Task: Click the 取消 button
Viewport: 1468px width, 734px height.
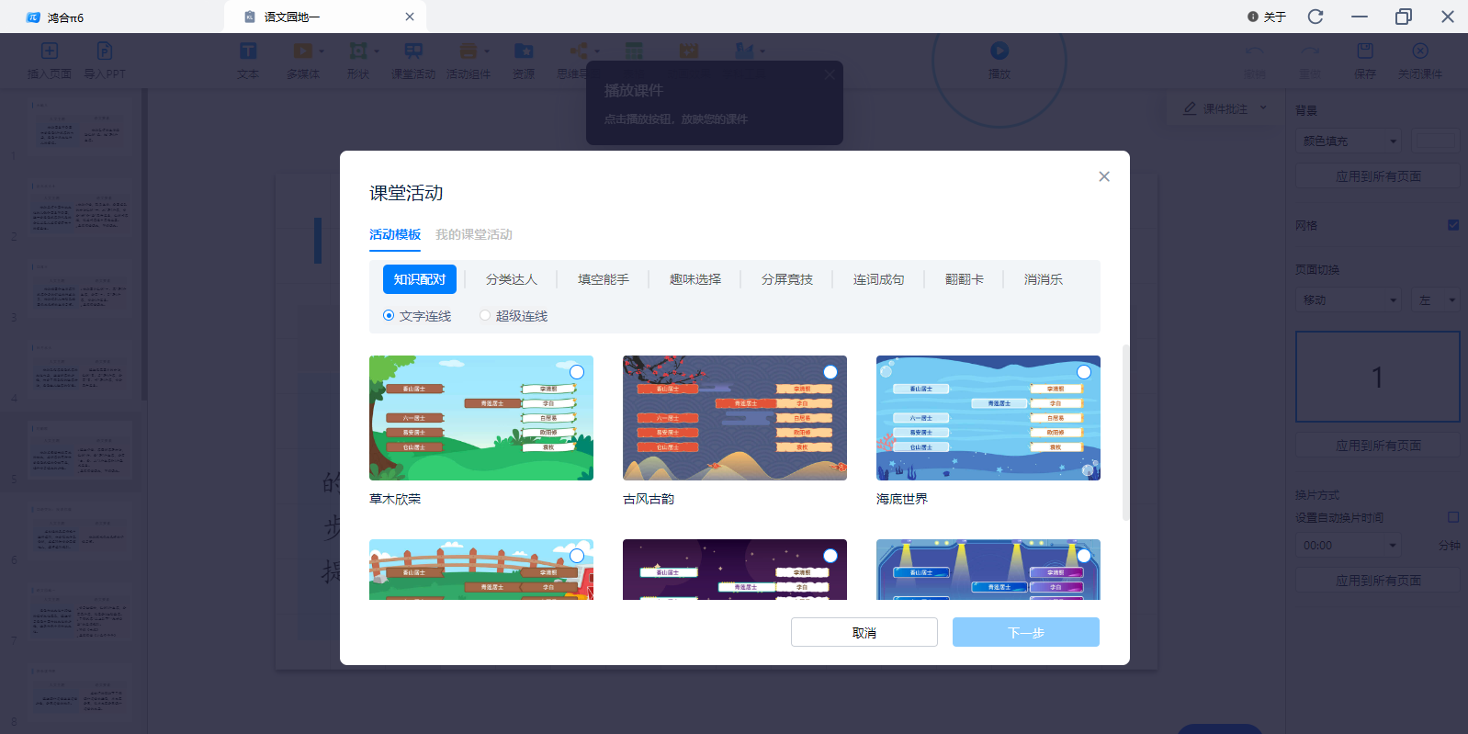Action: (x=864, y=632)
